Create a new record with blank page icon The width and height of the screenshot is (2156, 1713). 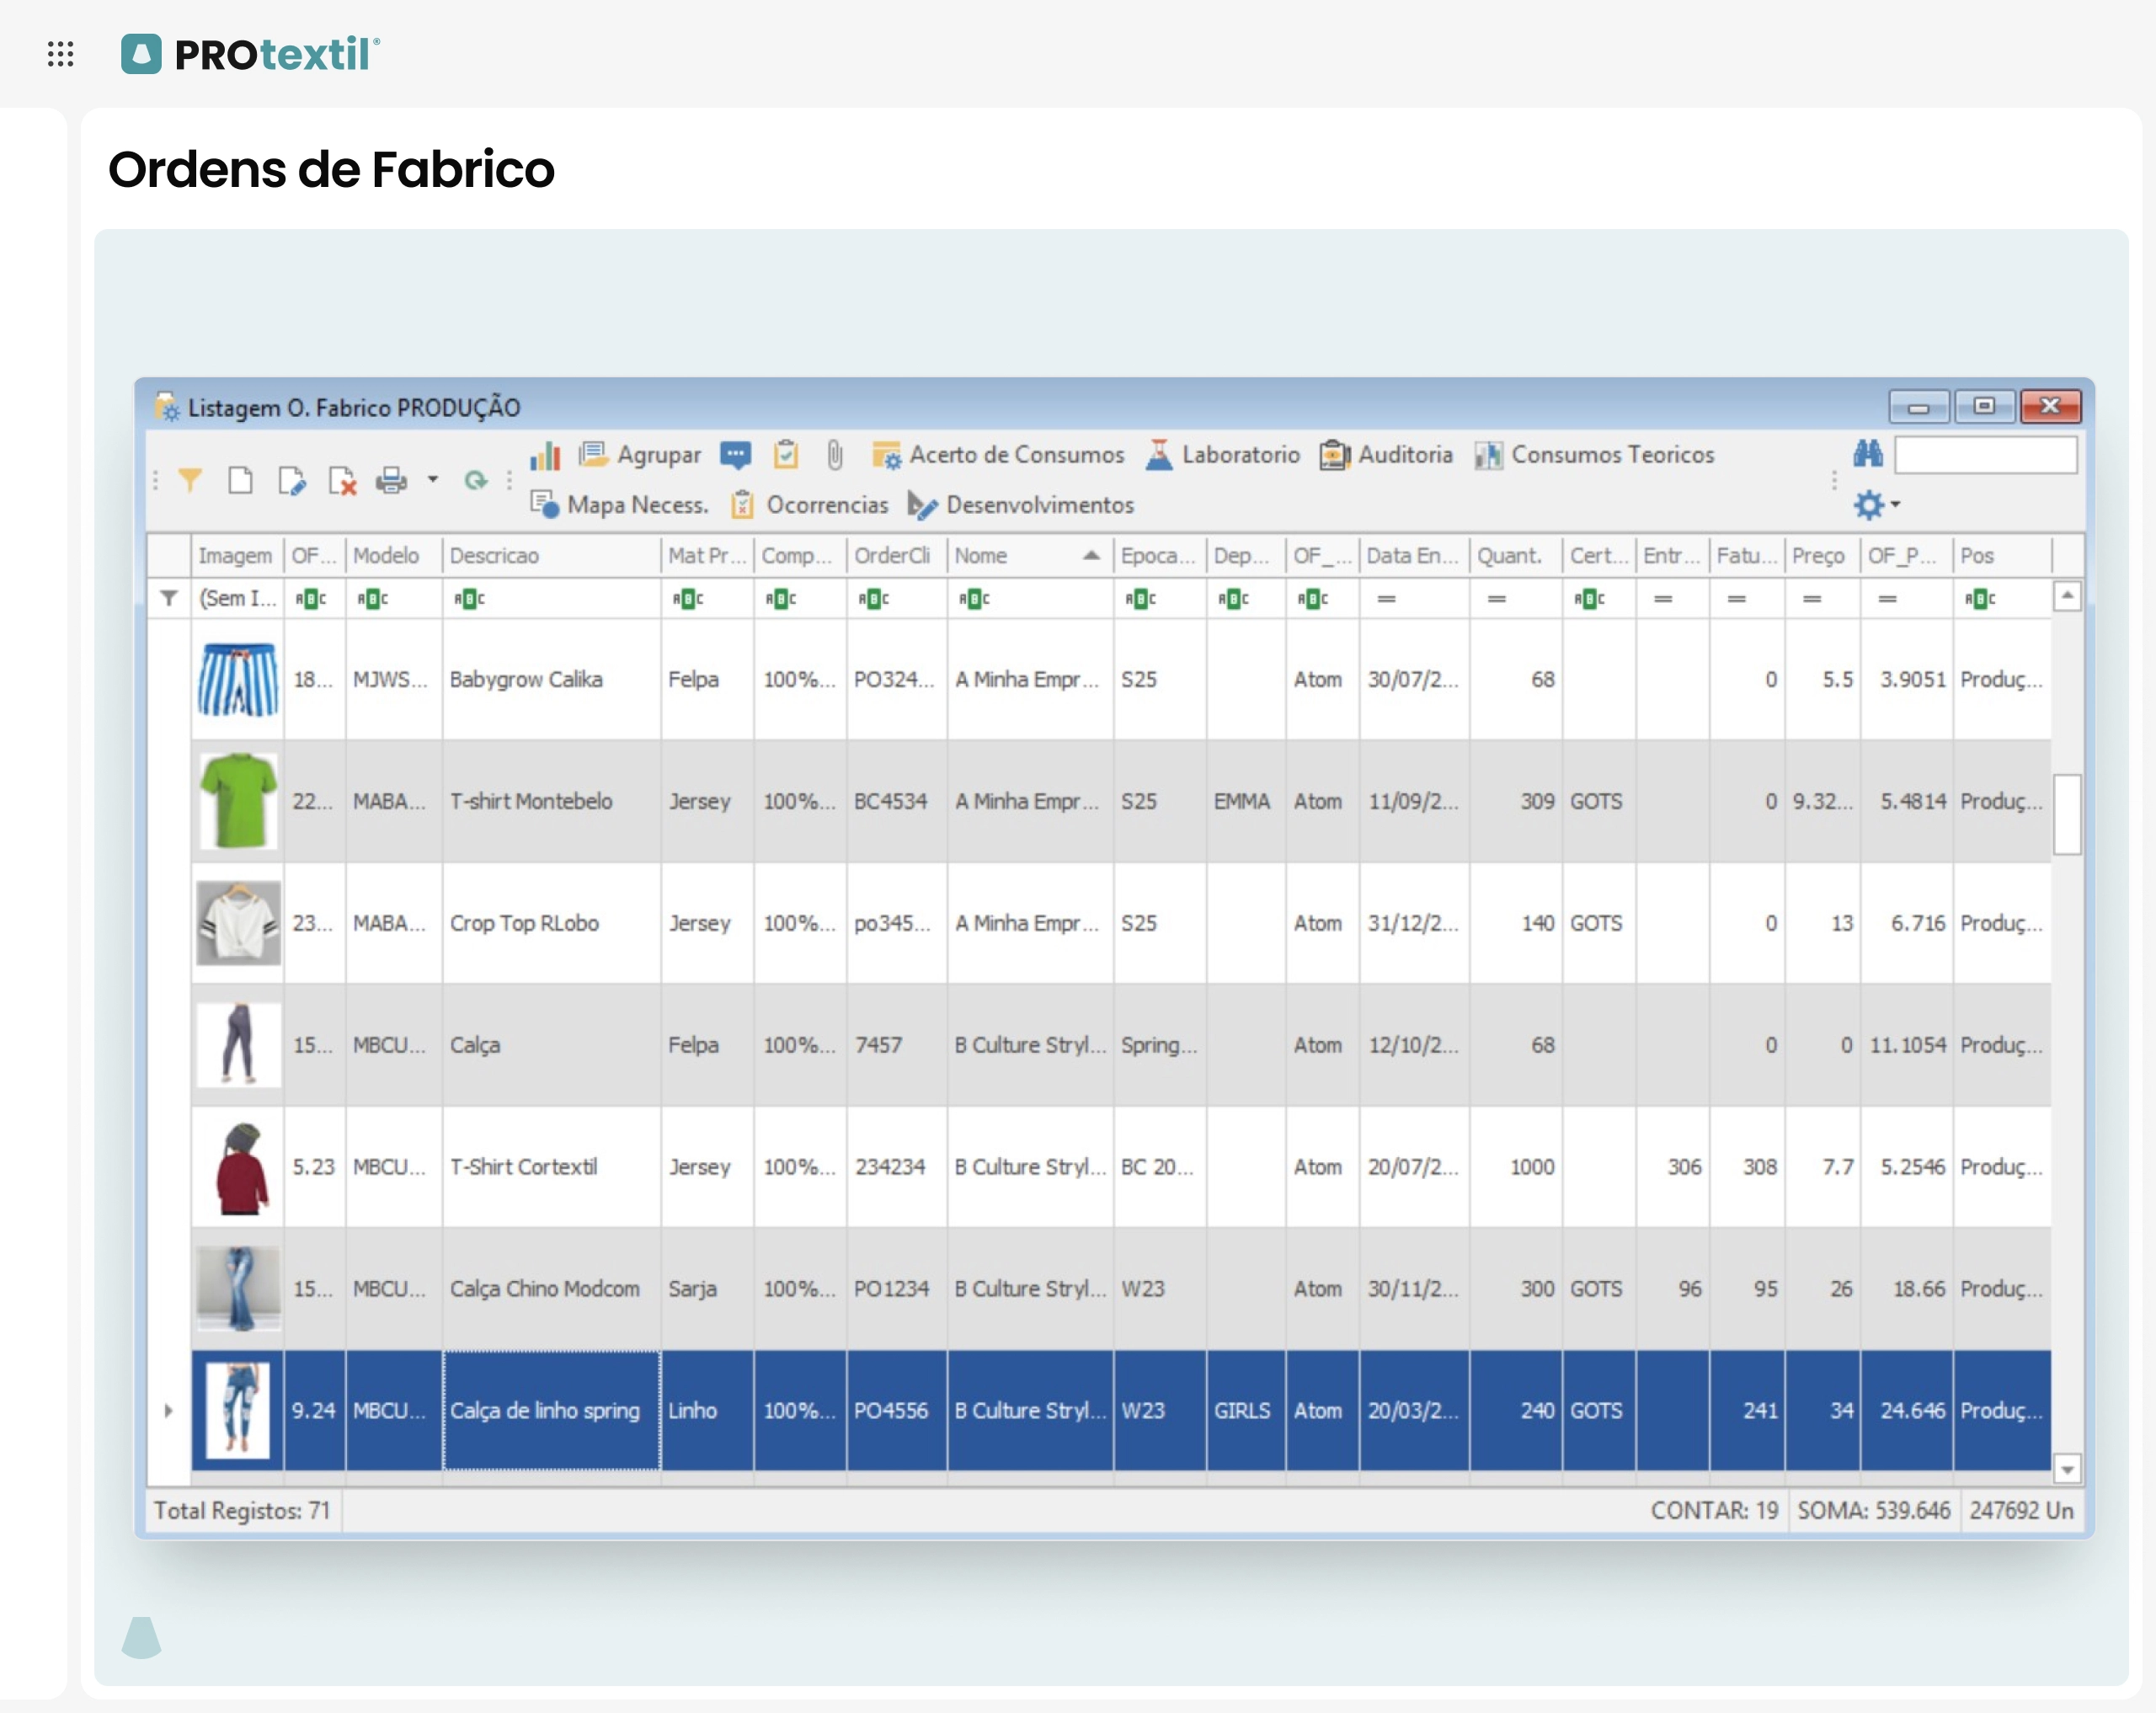pos(240,481)
